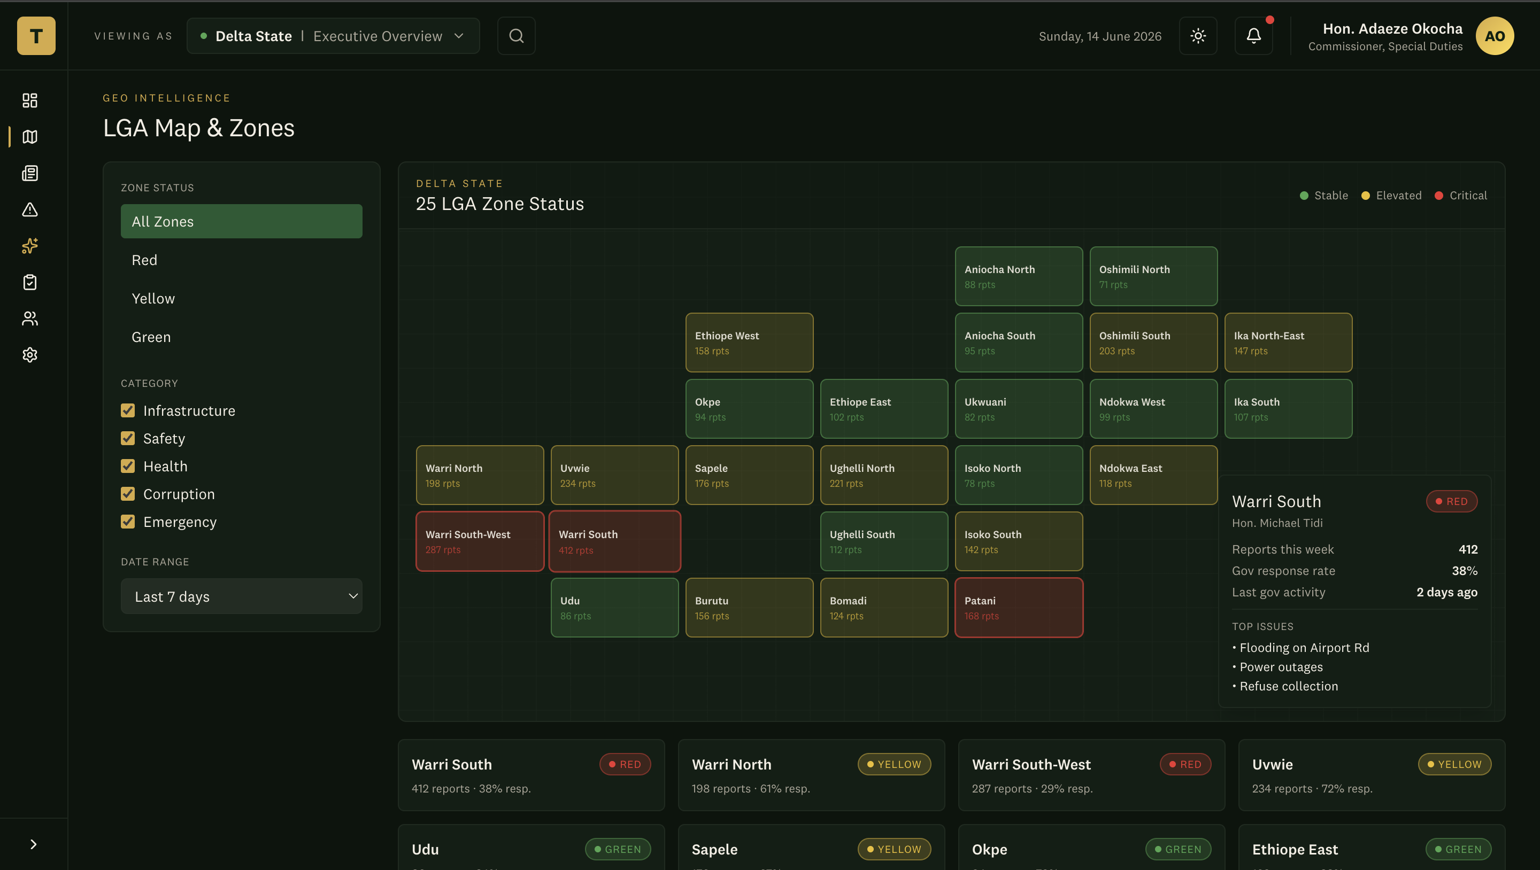This screenshot has width=1540, height=870.
Task: Select the Isoko South map tile
Action: [x=1019, y=541]
